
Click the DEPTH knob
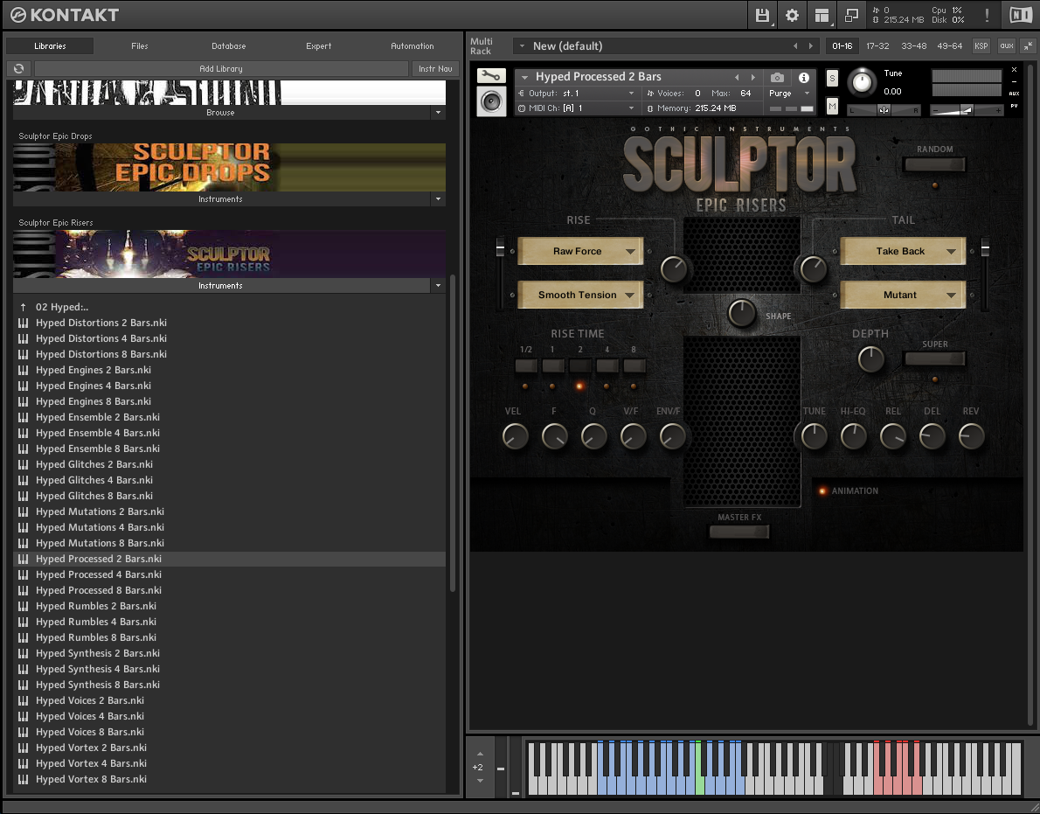(870, 358)
